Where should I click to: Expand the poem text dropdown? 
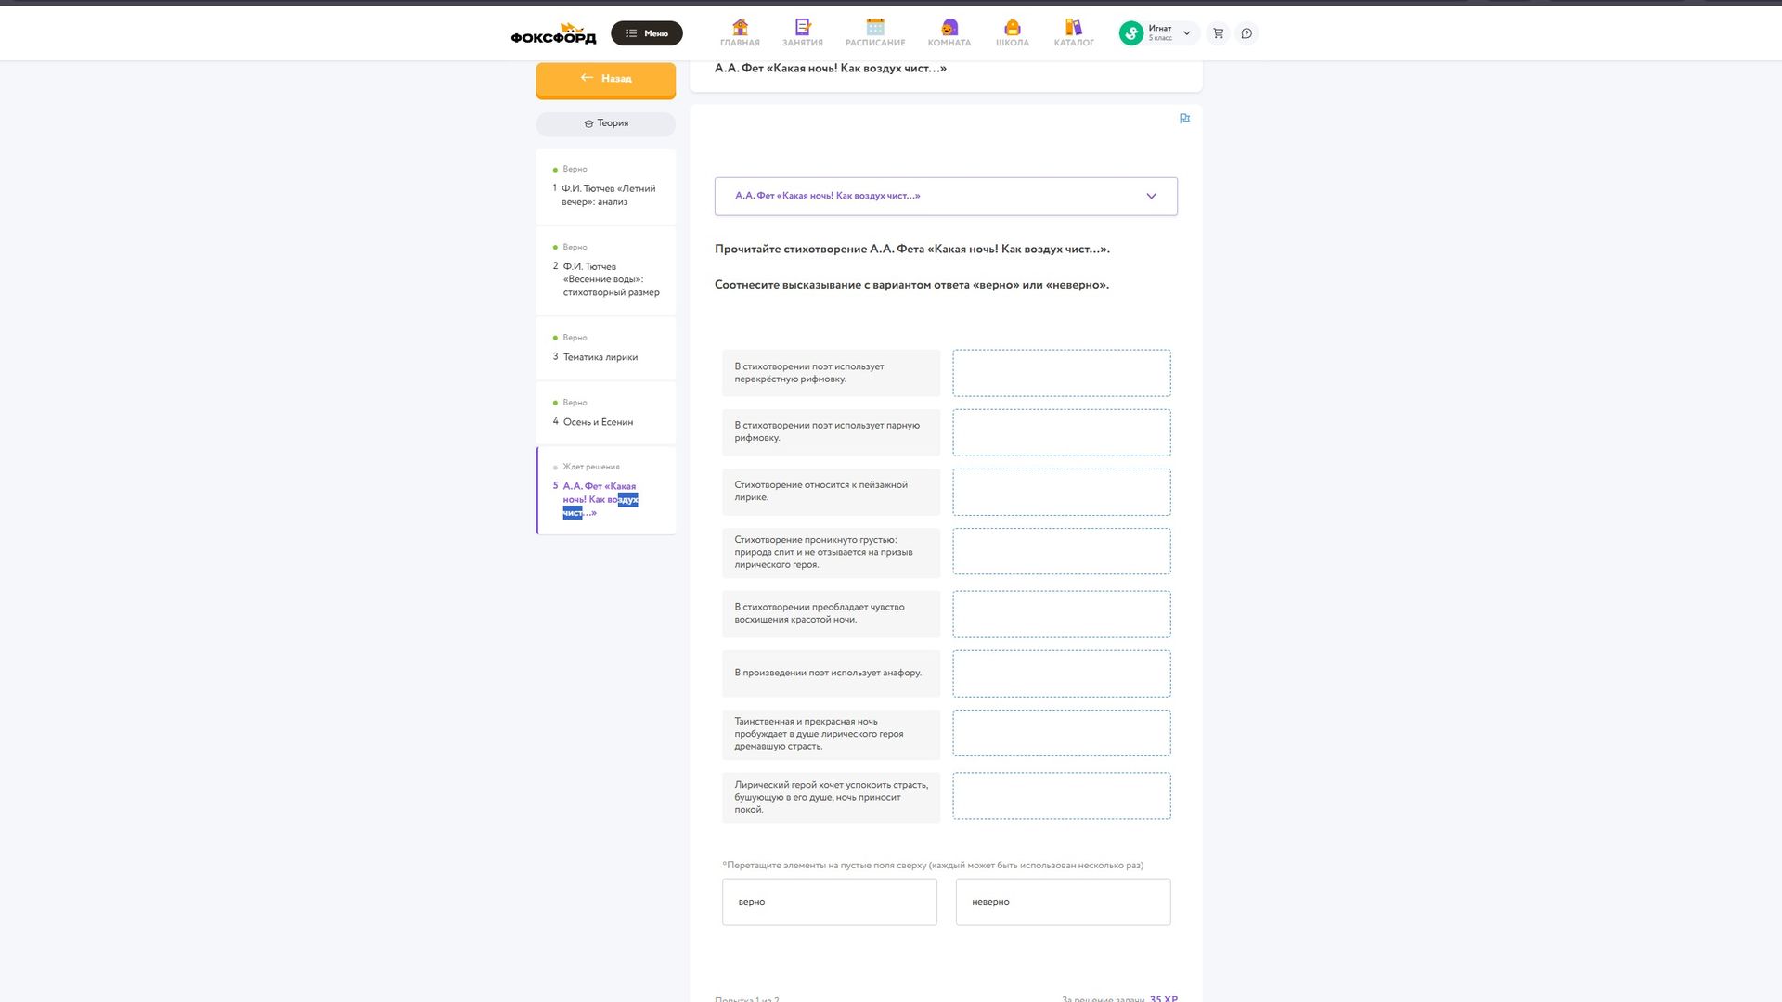click(x=946, y=196)
